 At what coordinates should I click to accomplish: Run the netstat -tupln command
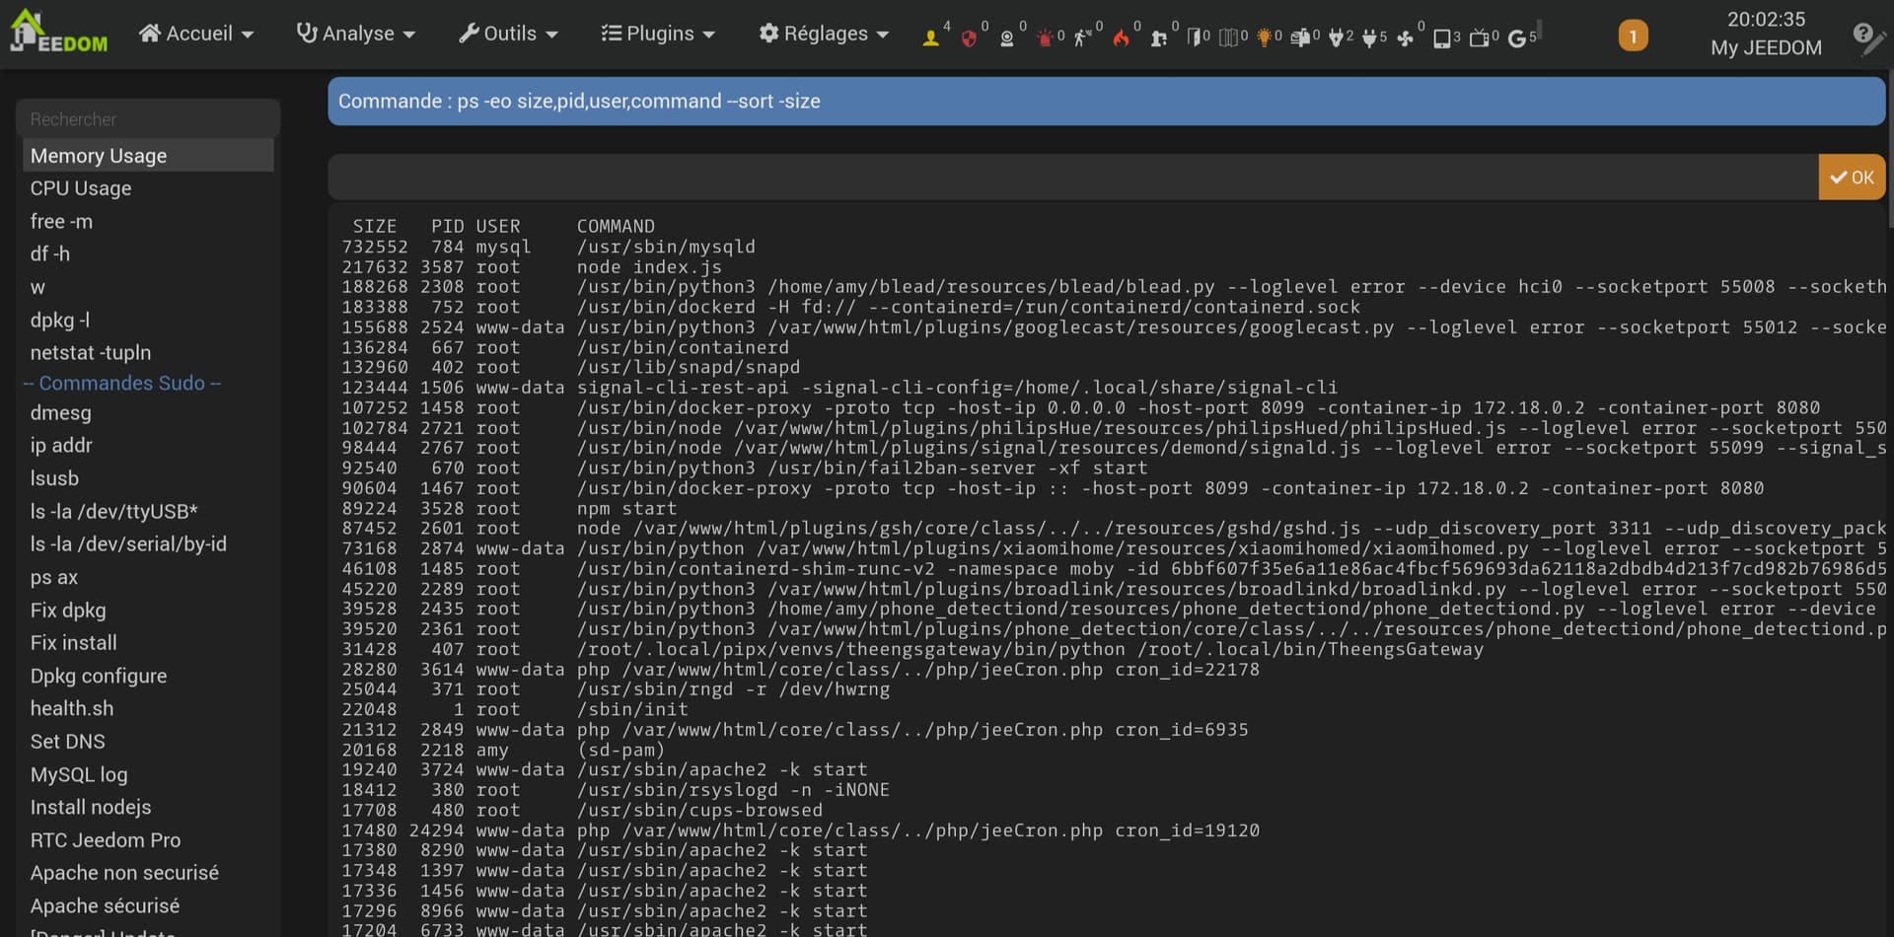[91, 353]
